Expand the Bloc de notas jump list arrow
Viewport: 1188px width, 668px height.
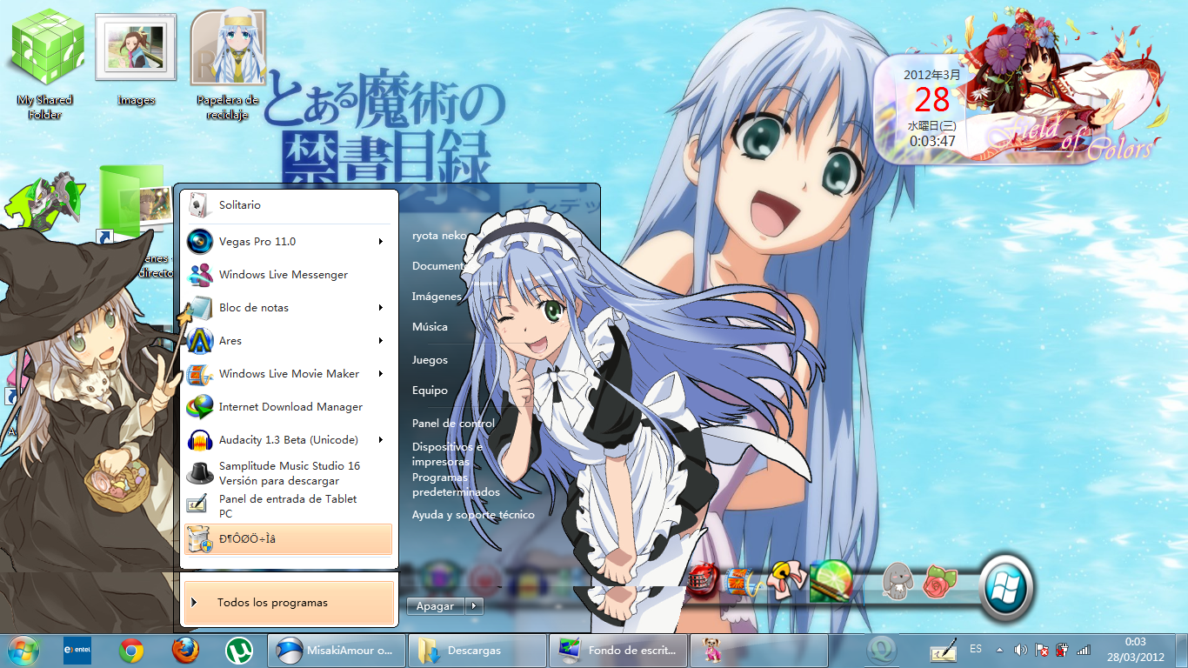pos(381,308)
